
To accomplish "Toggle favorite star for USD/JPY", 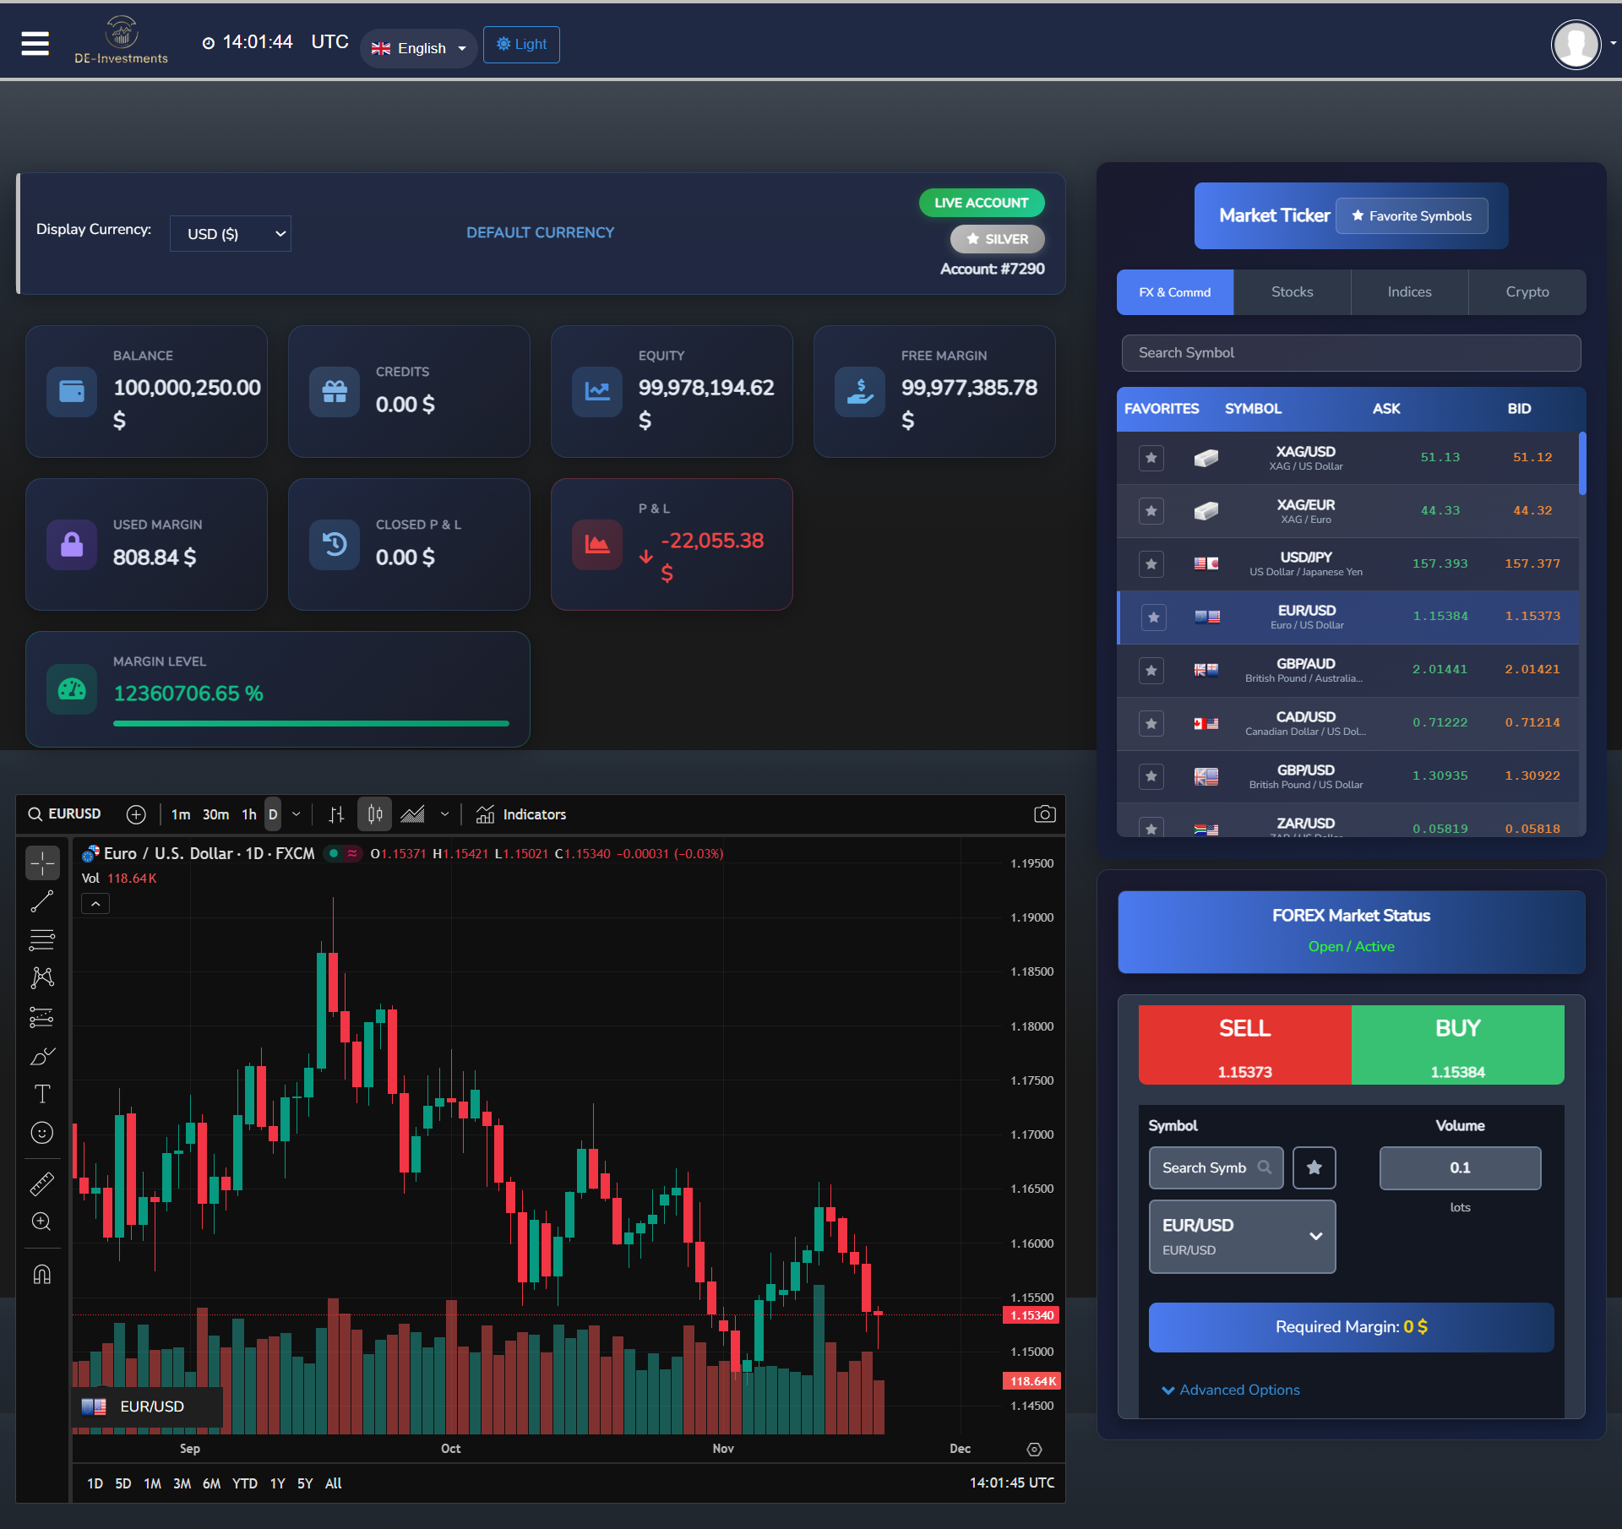I will [1151, 564].
